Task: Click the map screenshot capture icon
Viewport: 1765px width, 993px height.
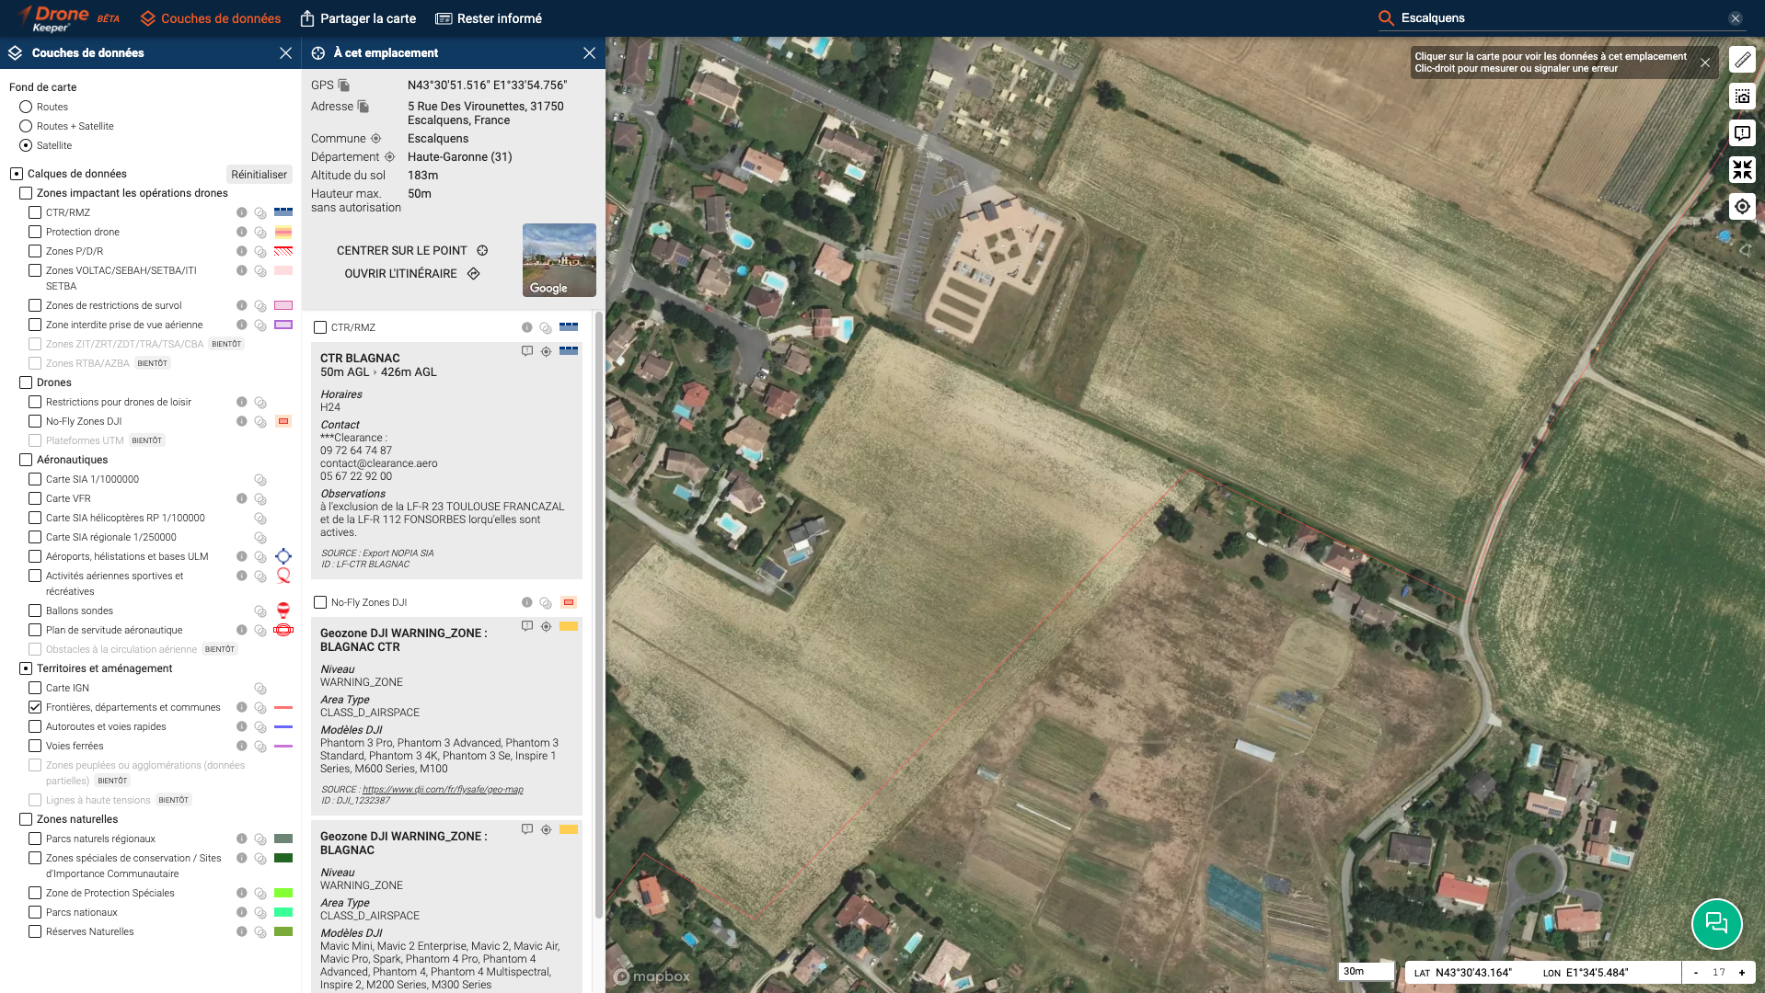Action: (1742, 97)
